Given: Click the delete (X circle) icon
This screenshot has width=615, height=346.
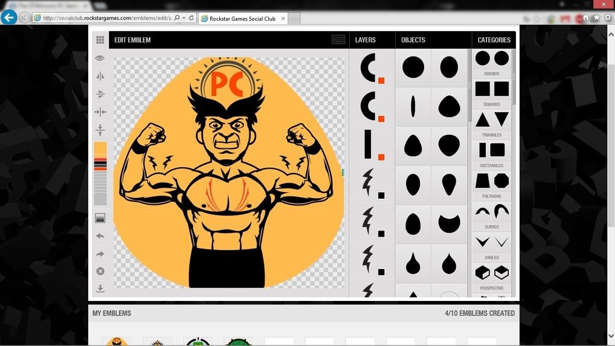Looking at the screenshot, I should 100,272.
